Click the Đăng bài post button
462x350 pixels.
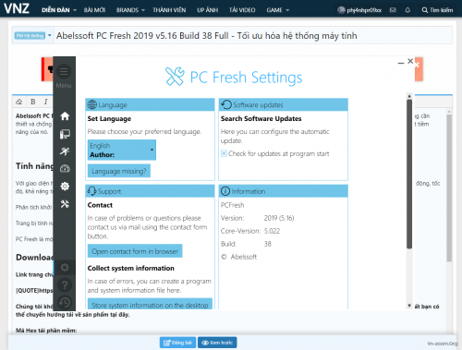tap(177, 343)
